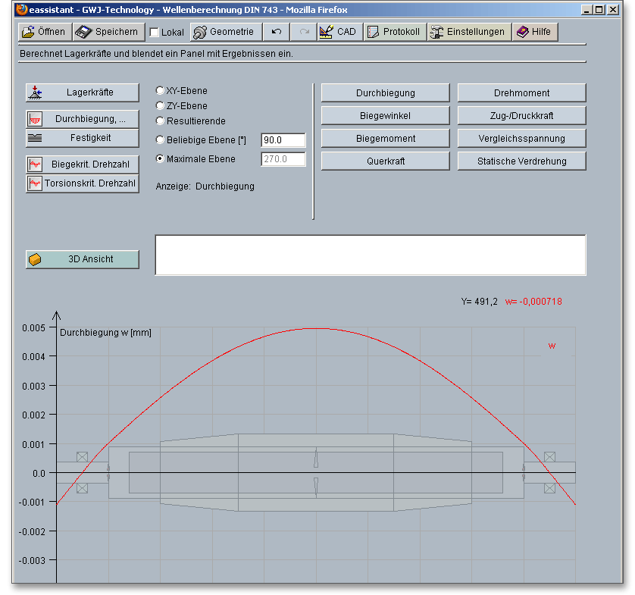This screenshot has height=595, width=635.
Task: Click the undo arrow icon
Action: click(277, 32)
